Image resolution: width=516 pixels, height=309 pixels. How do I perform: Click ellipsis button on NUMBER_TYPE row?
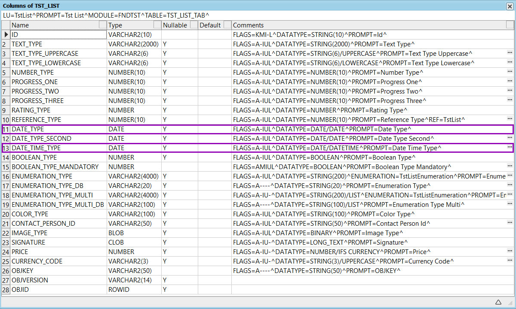coord(510,72)
